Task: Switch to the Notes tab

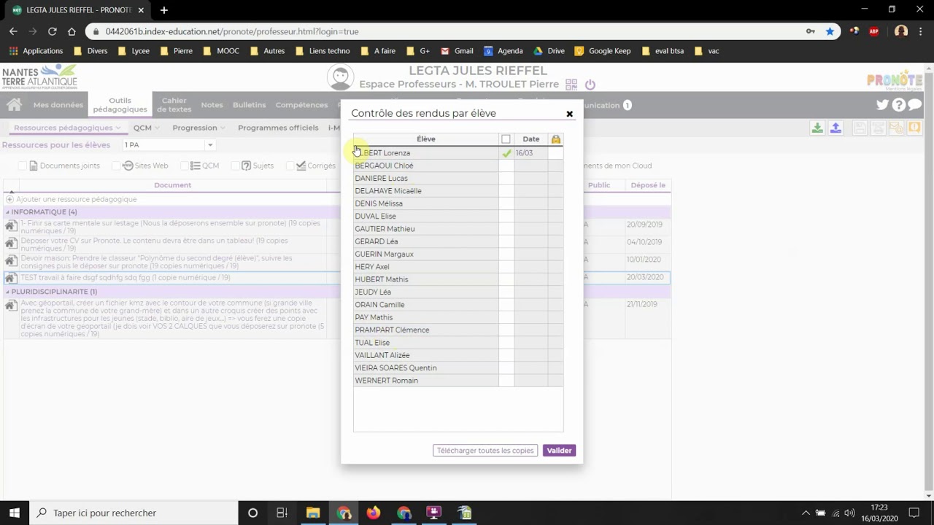Action: (212, 105)
